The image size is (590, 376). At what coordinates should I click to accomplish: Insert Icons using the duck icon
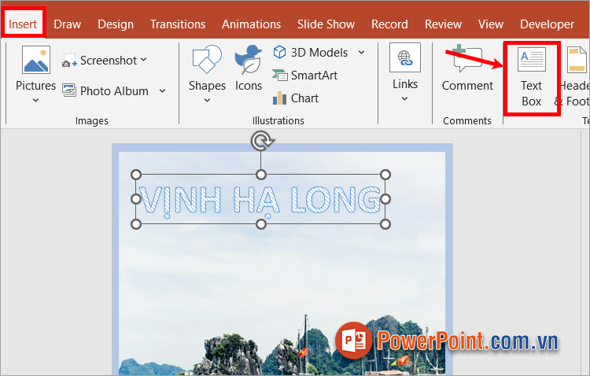249,60
